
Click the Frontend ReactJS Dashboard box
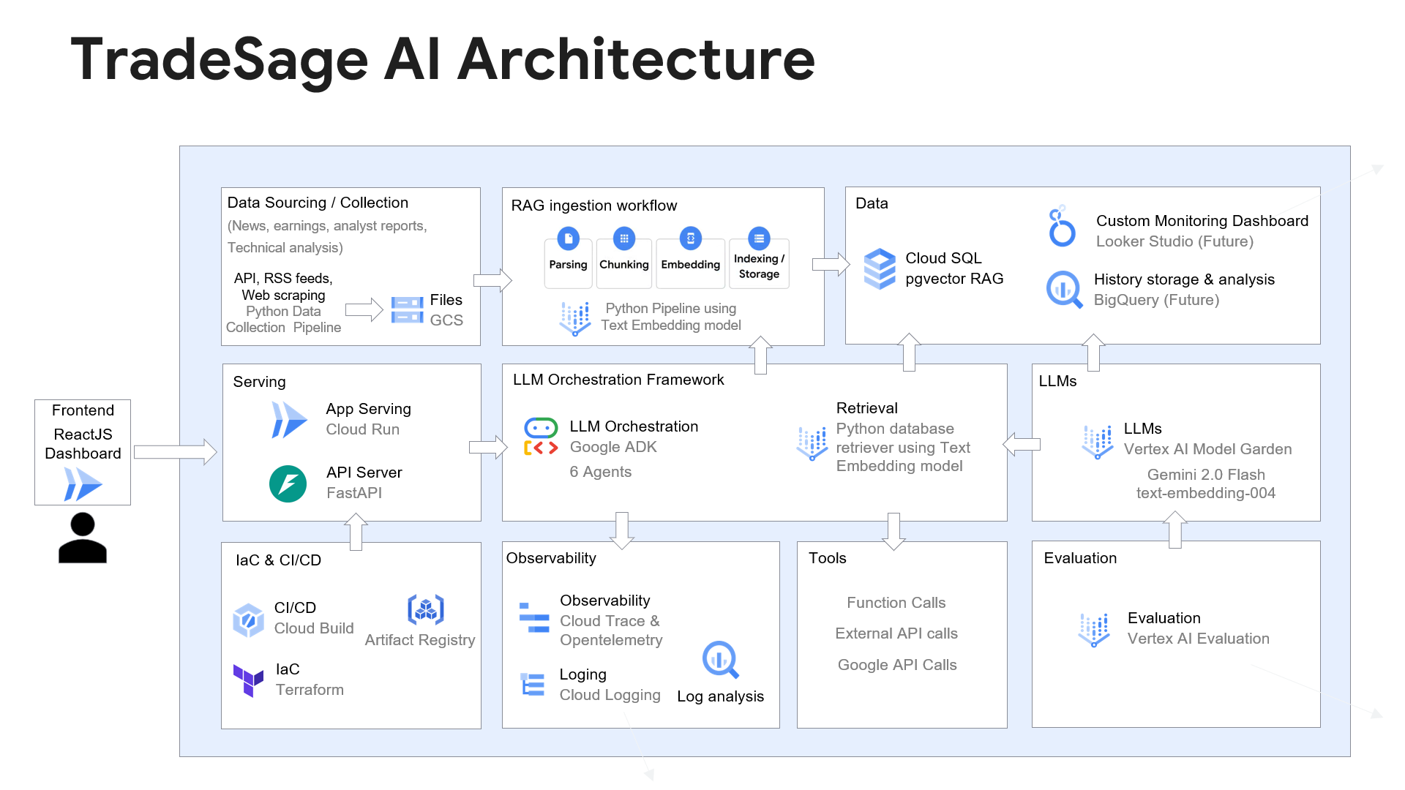pos(83,451)
